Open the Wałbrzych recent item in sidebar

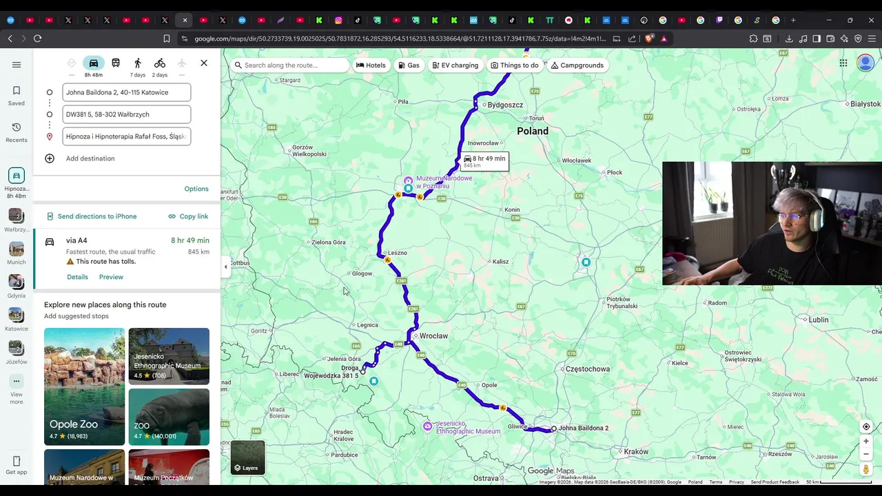pos(17,221)
